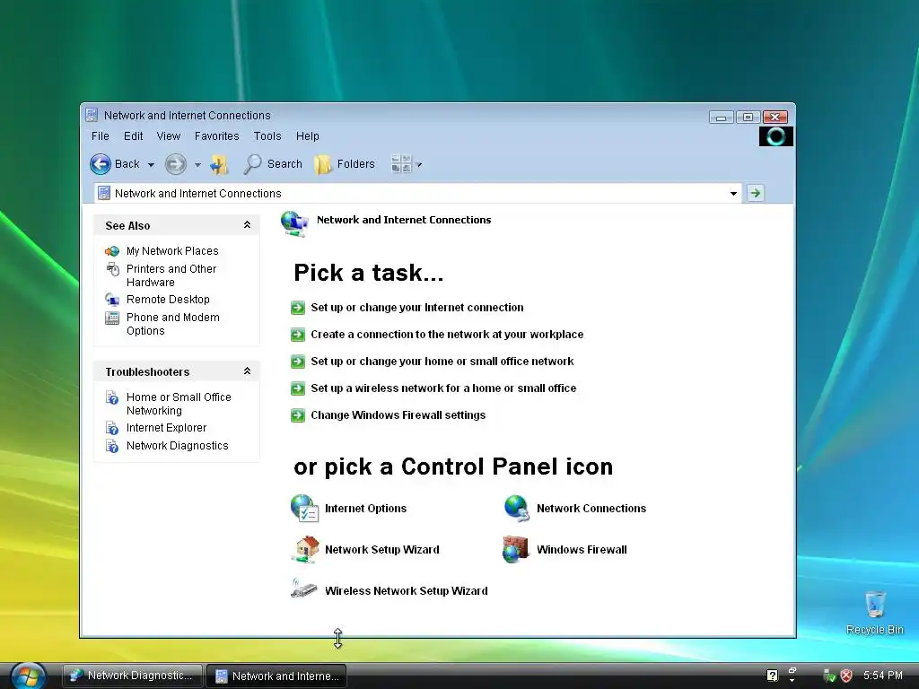
Task: Click arrow beside Change Windows Firewall settings
Action: coord(298,415)
